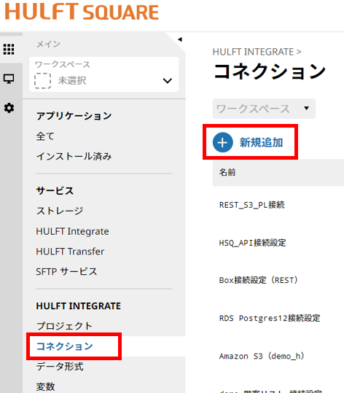Select コネクション in the menu

coord(65,346)
